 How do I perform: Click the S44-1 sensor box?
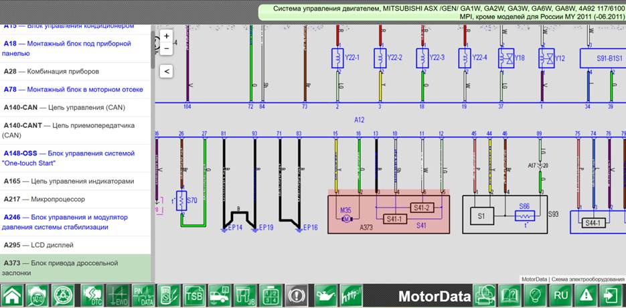point(593,223)
